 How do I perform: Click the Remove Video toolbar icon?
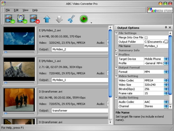point(35,19)
